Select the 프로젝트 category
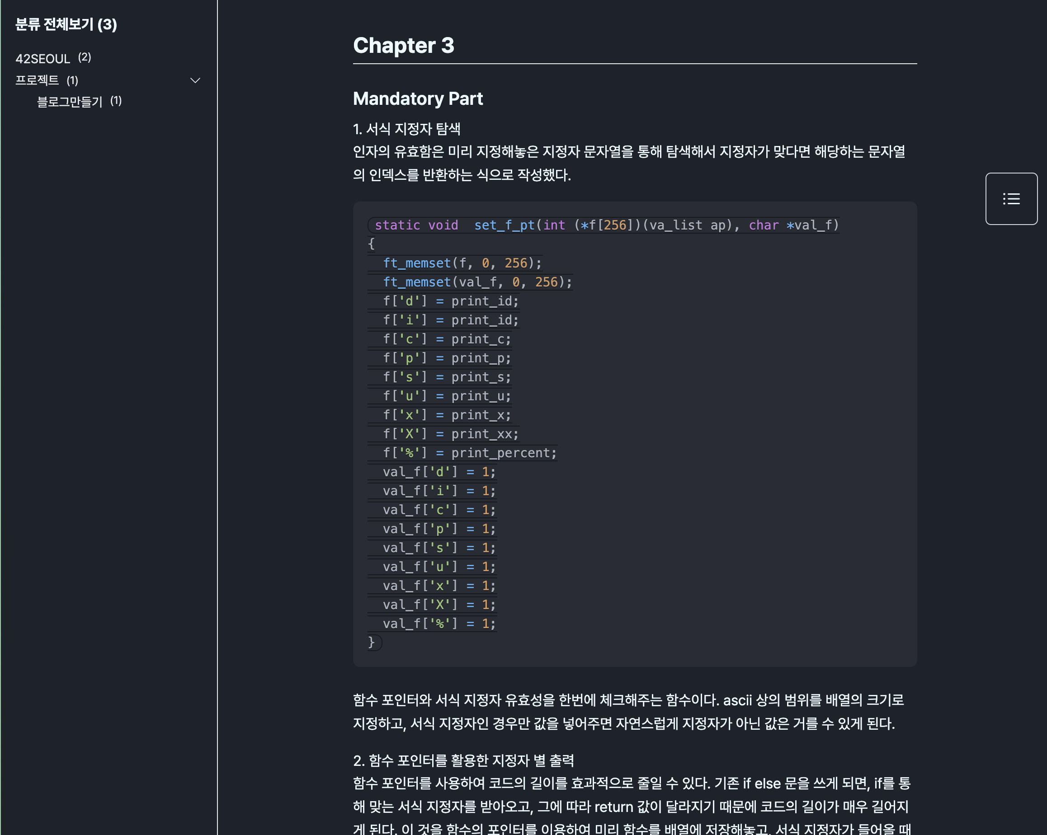The width and height of the screenshot is (1047, 835). click(37, 80)
